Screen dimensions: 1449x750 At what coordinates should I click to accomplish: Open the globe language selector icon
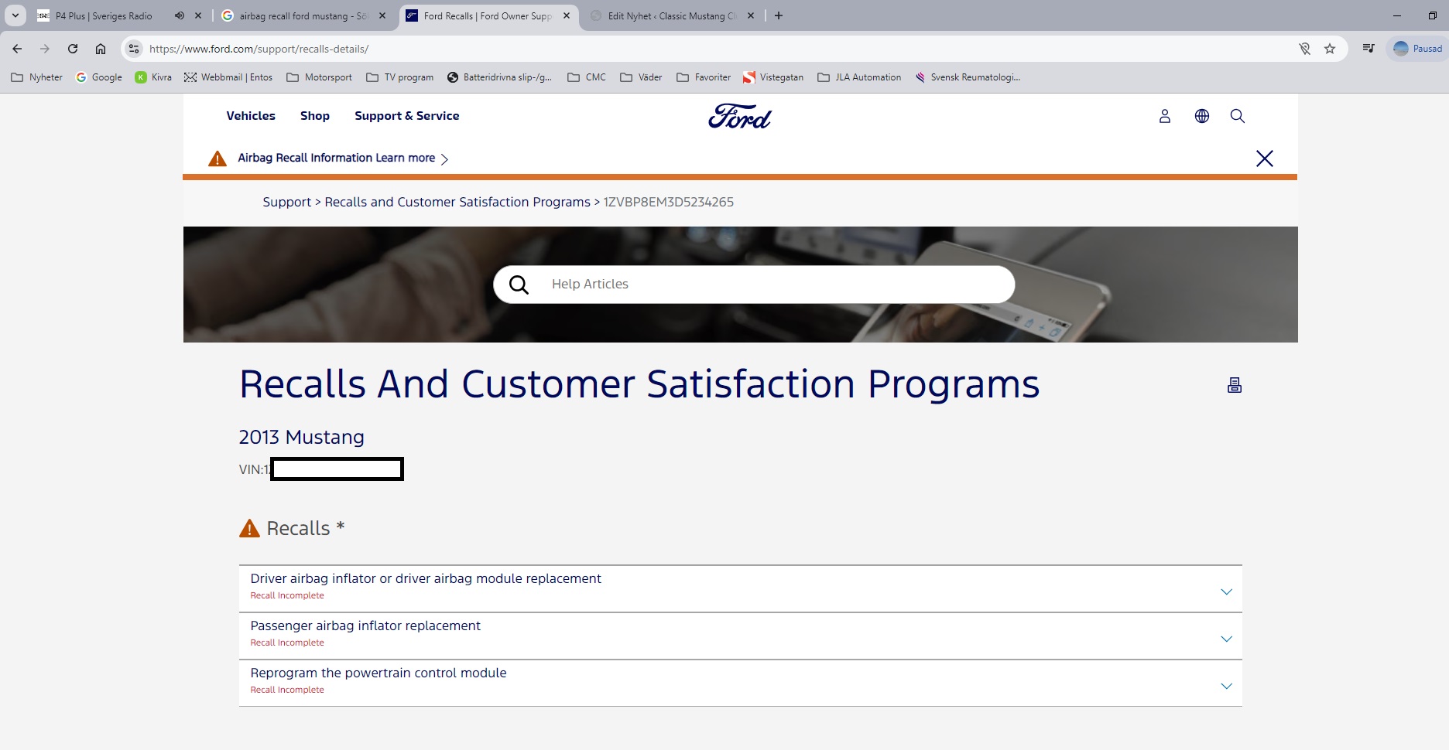(x=1201, y=116)
